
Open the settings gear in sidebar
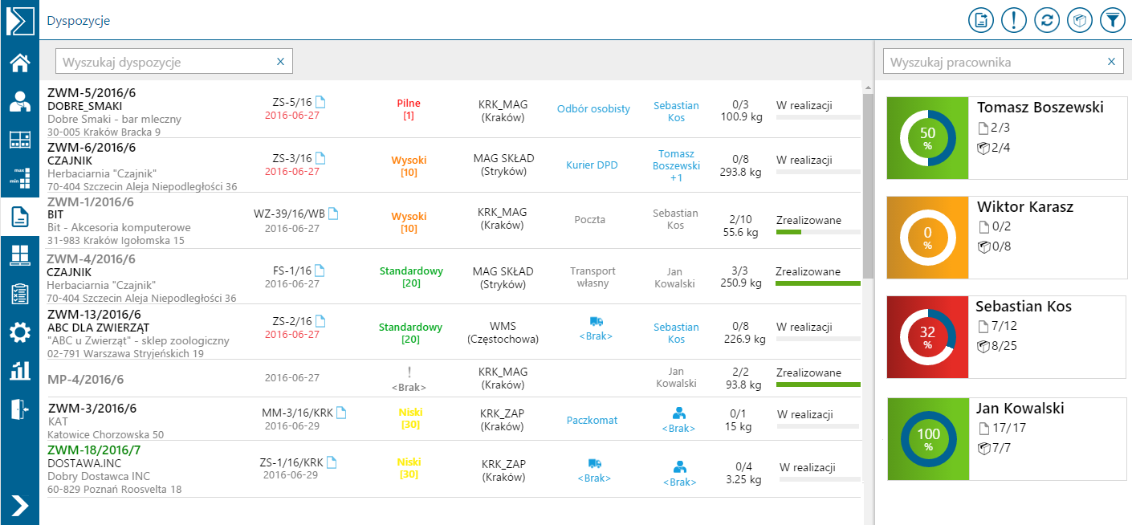coord(19,332)
